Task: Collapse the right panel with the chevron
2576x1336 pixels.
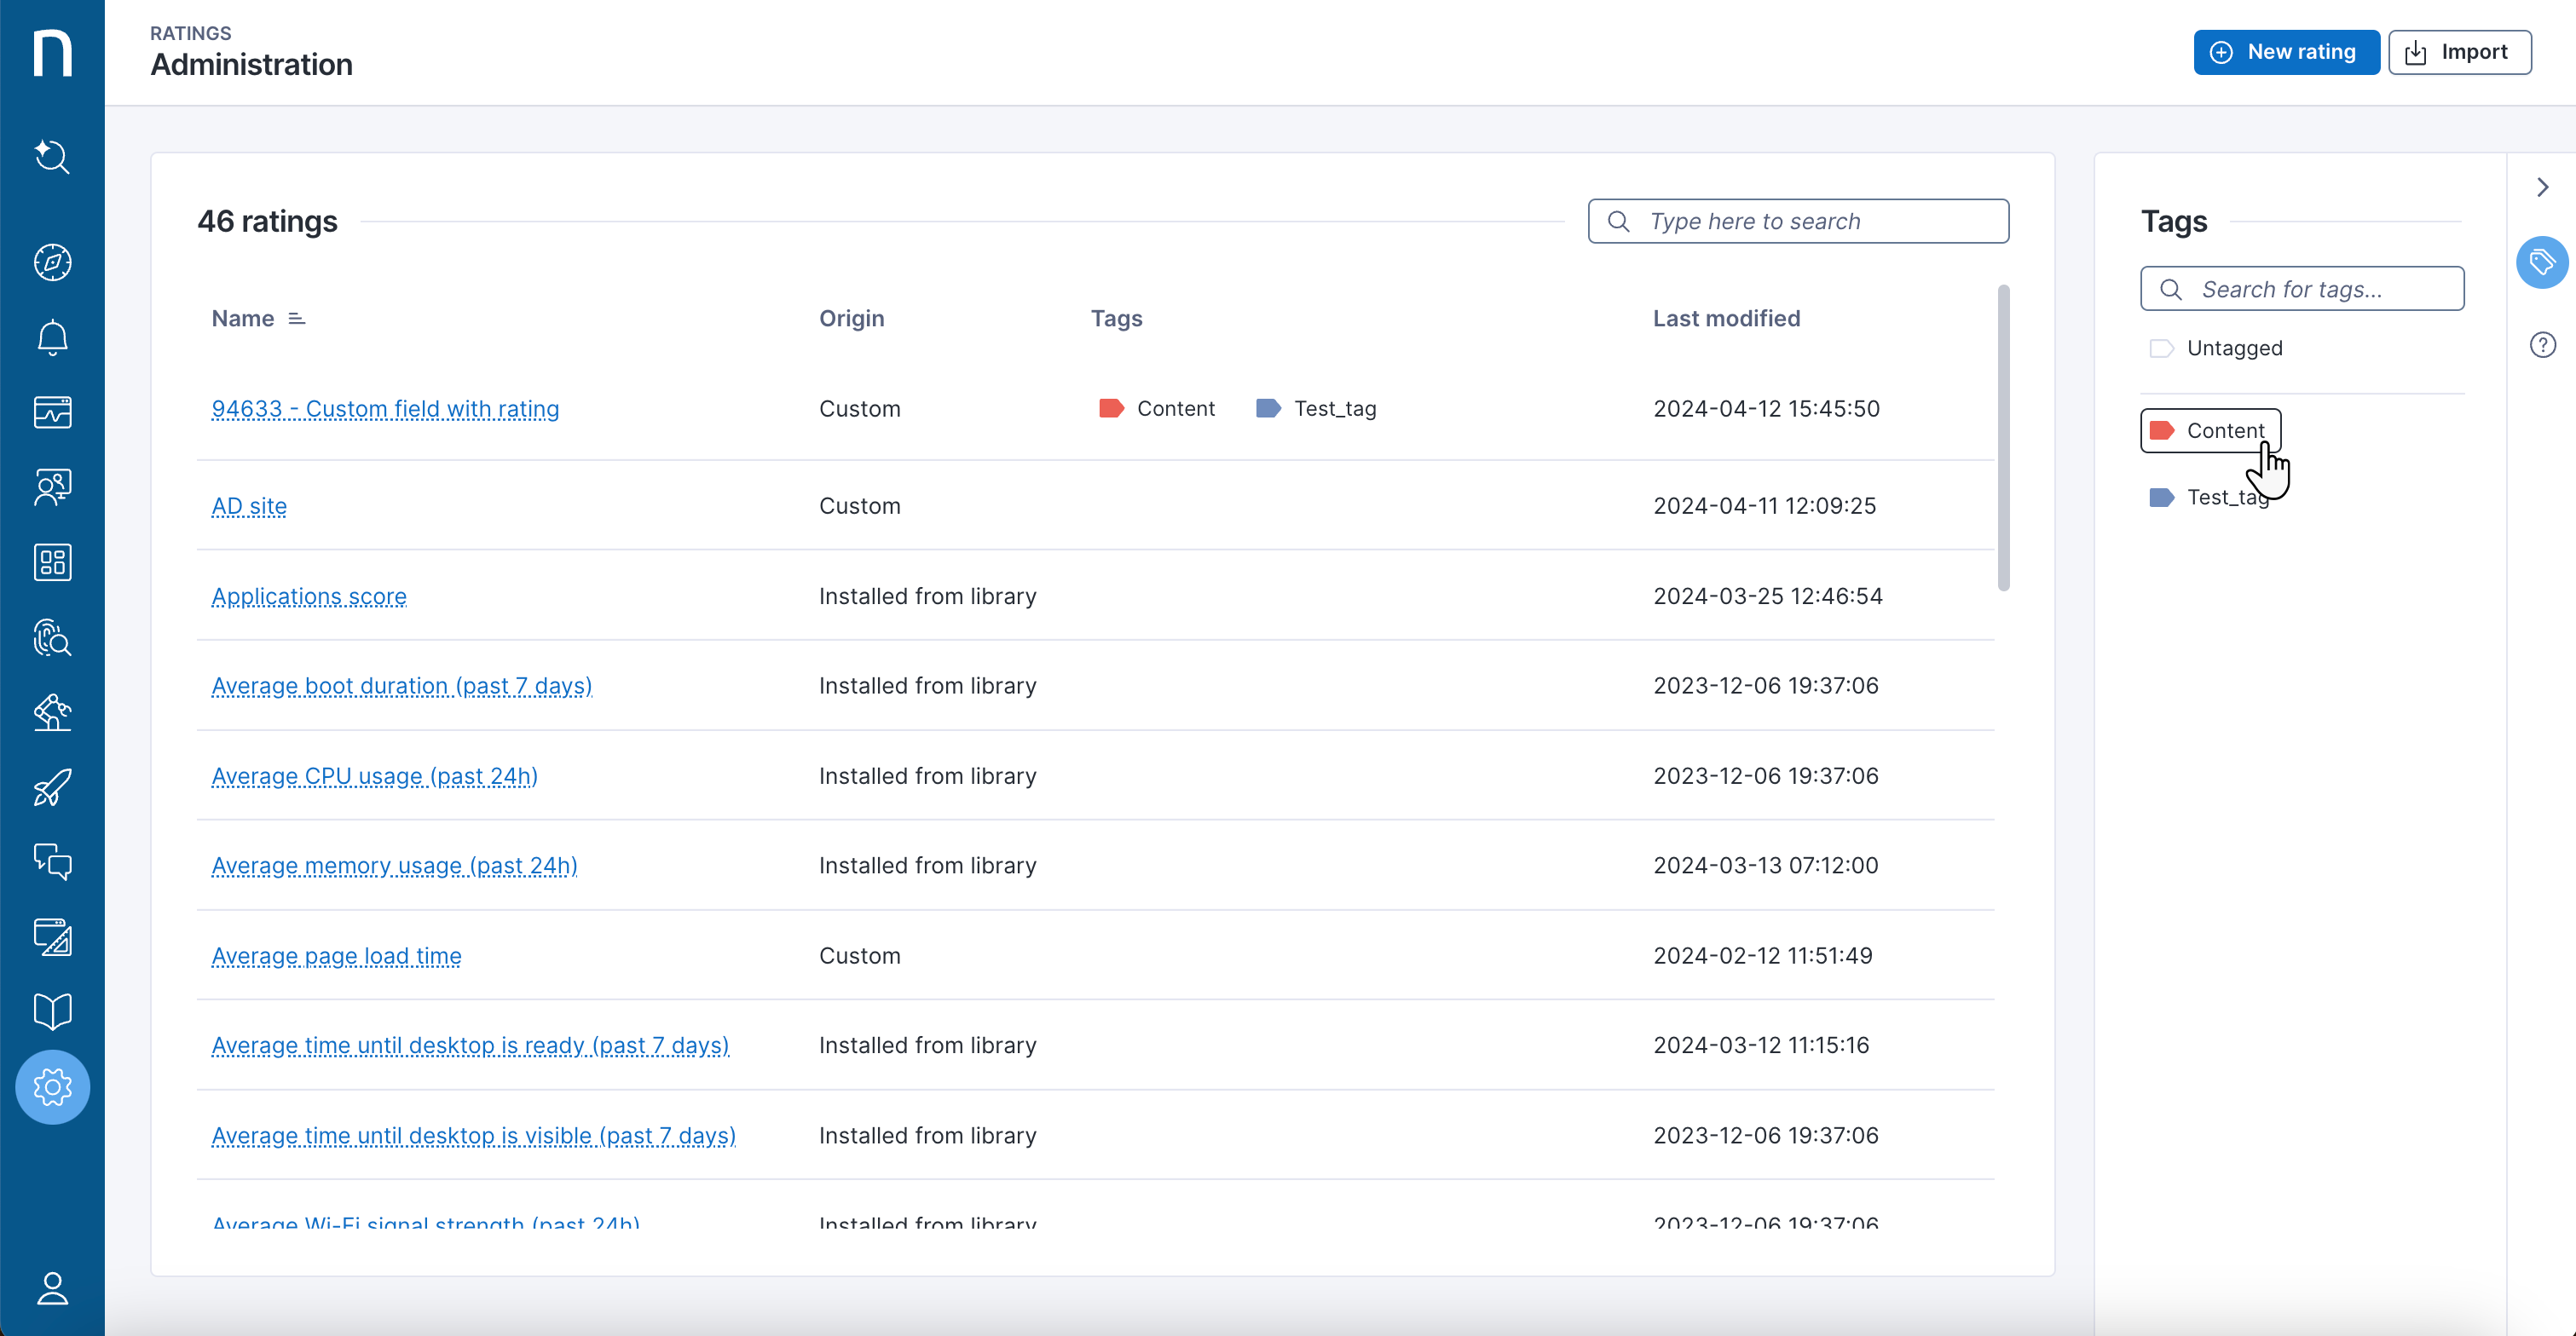Action: pyautogui.click(x=2542, y=187)
